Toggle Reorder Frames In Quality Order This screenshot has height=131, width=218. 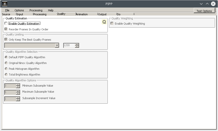tap(6, 29)
